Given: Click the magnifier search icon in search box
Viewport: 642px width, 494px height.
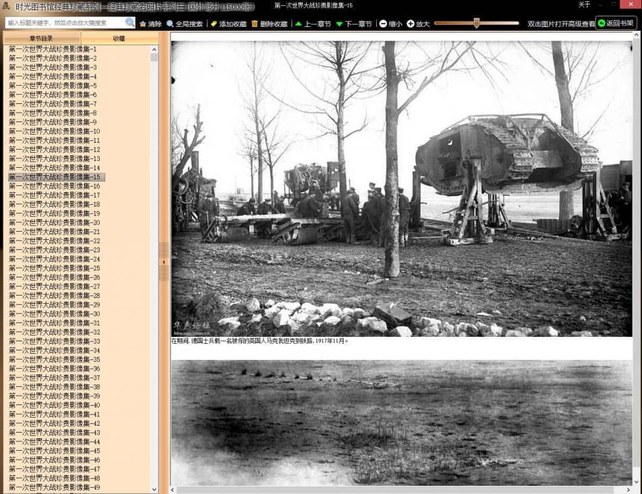Looking at the screenshot, I should pyautogui.click(x=130, y=23).
